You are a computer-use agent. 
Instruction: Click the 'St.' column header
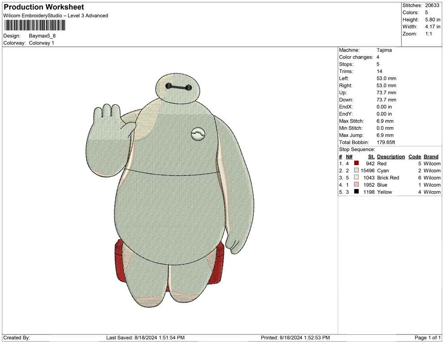click(x=371, y=156)
